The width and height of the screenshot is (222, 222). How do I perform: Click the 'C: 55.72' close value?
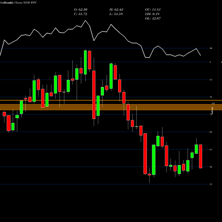pyautogui.click(x=80, y=14)
